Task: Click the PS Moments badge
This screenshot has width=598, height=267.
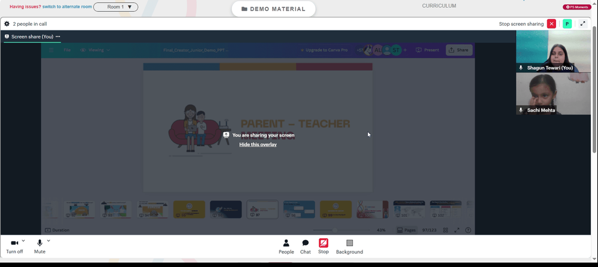Action: point(577,7)
